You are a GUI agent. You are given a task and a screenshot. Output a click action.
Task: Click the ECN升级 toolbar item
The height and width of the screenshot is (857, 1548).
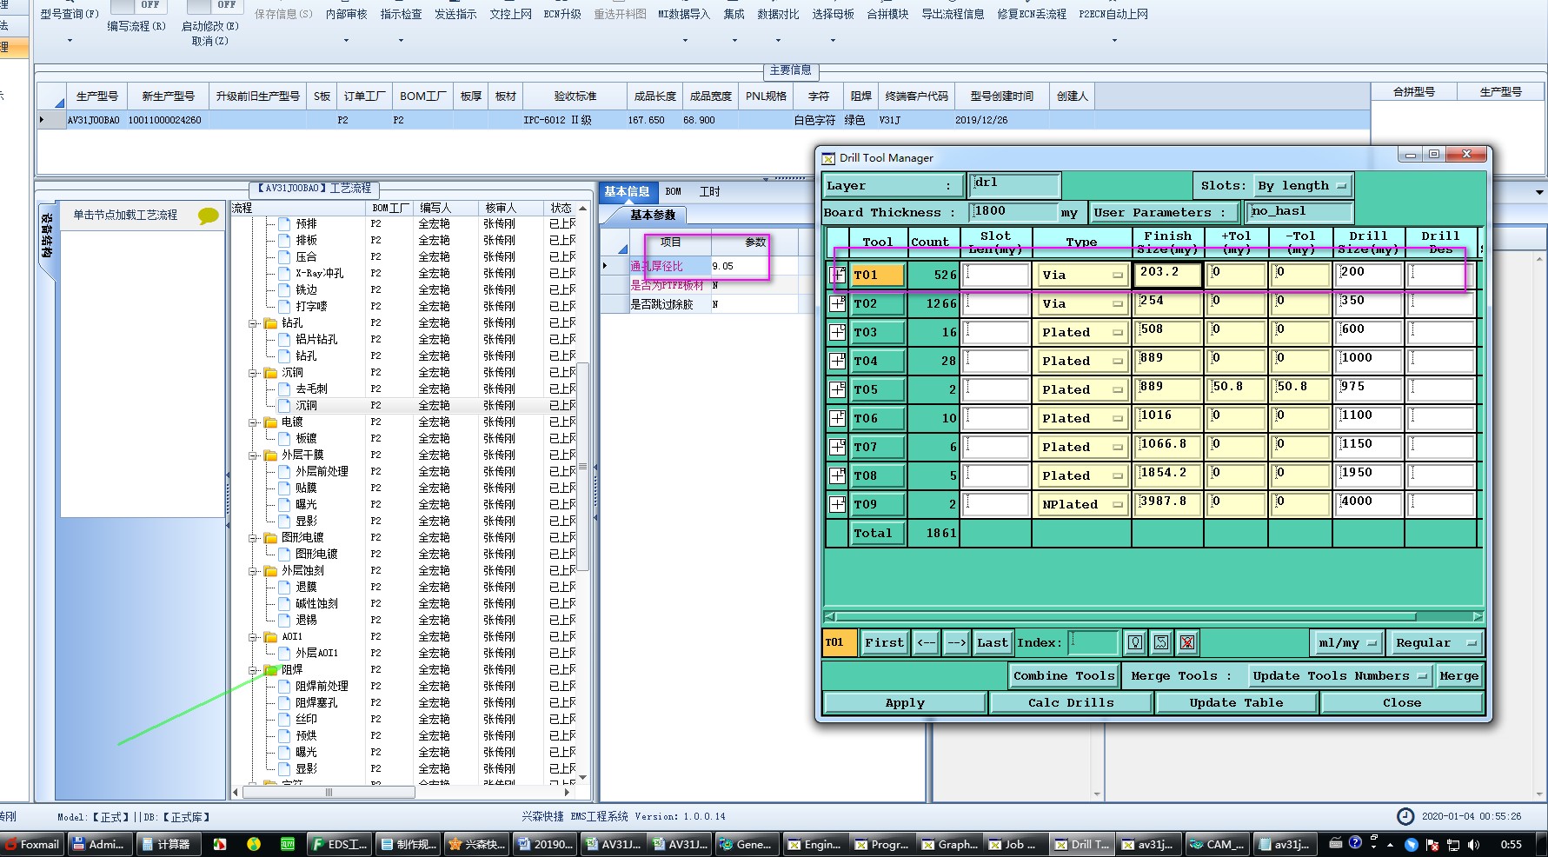pyautogui.click(x=562, y=14)
